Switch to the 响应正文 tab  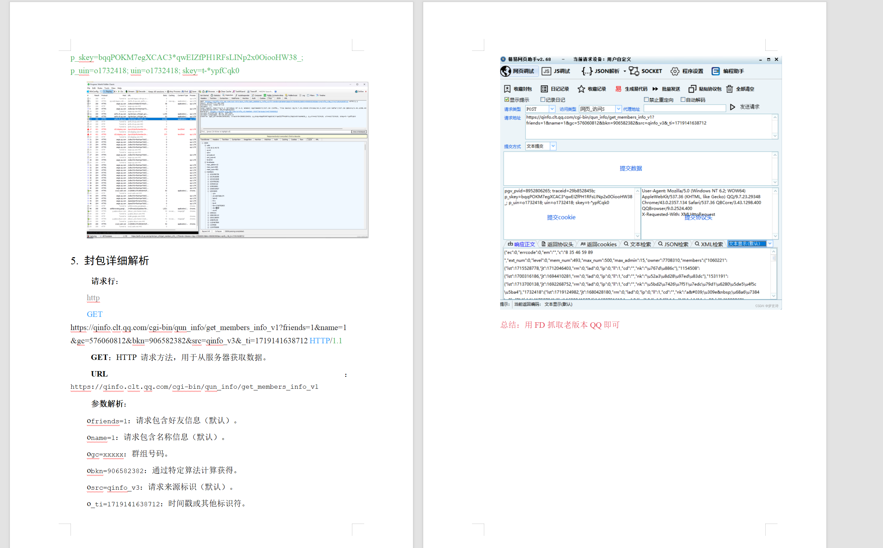coord(521,244)
